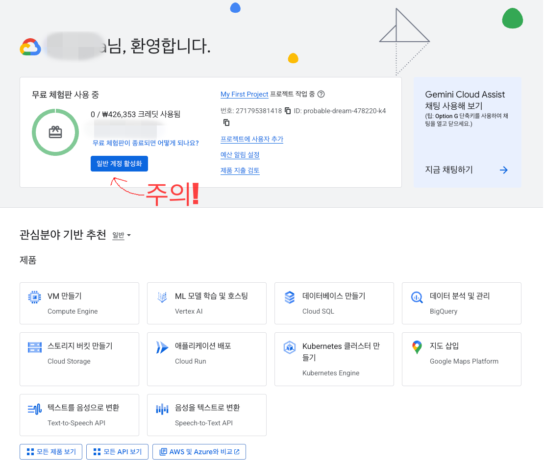Open 예산 알림 설정
Image resolution: width=545 pixels, height=466 pixels.
click(x=240, y=154)
